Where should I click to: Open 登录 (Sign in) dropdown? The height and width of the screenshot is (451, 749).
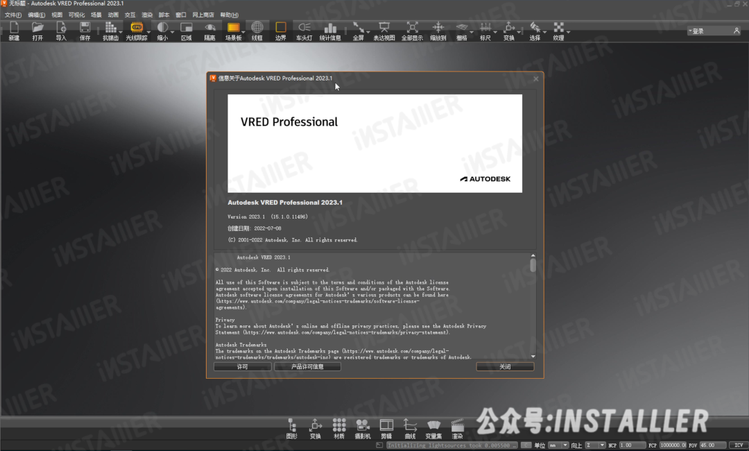(714, 31)
